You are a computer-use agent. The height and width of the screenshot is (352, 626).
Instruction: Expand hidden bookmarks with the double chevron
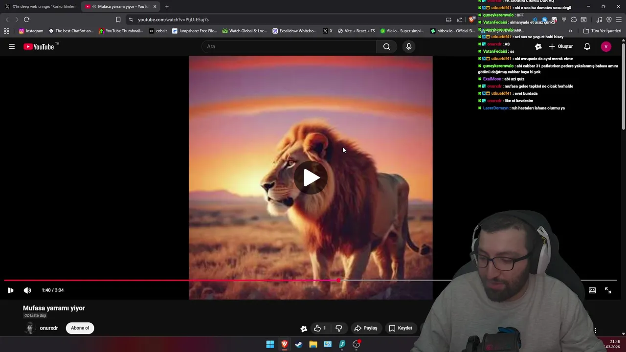[570, 31]
